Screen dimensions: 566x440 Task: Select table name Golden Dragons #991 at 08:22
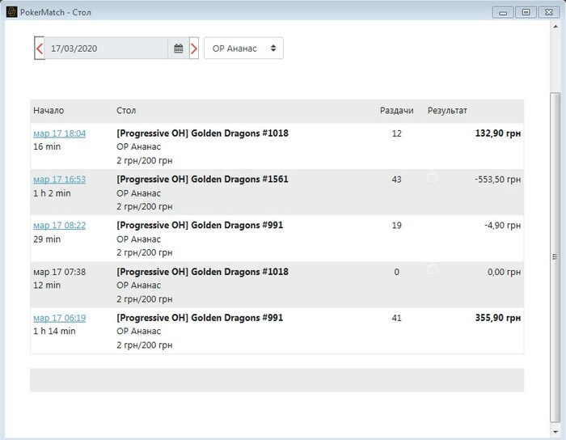[x=200, y=225]
